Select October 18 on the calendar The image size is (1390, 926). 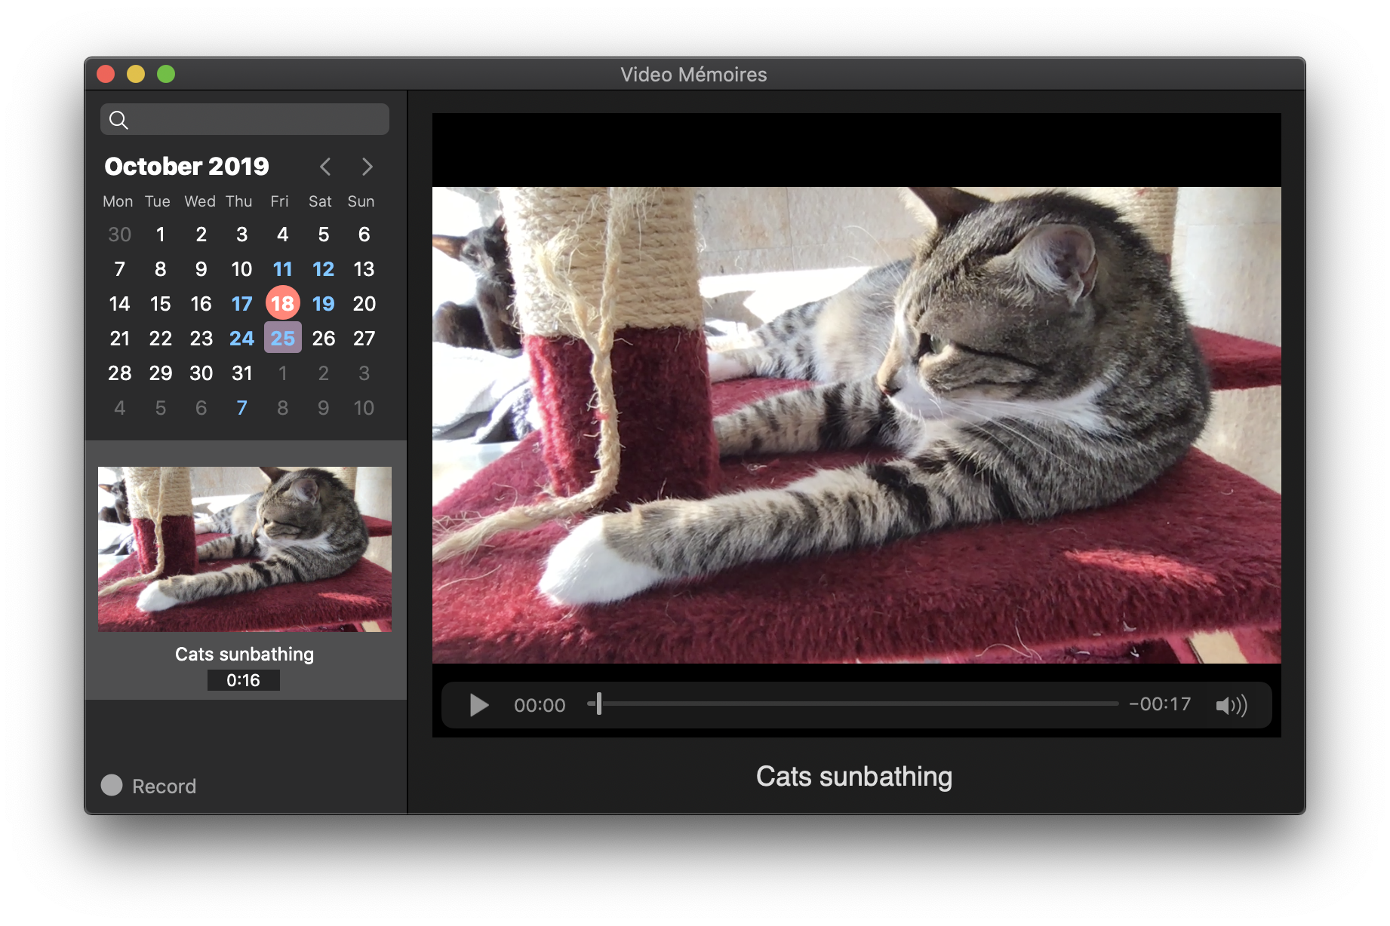[282, 303]
